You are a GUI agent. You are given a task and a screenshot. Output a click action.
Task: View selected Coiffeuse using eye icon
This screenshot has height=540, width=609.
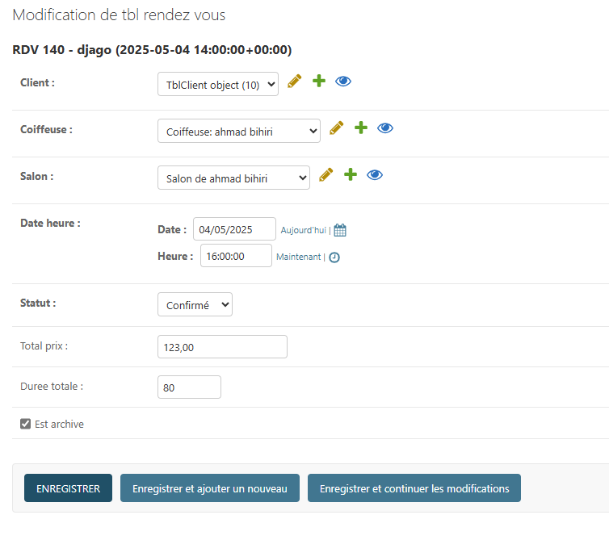tap(385, 128)
